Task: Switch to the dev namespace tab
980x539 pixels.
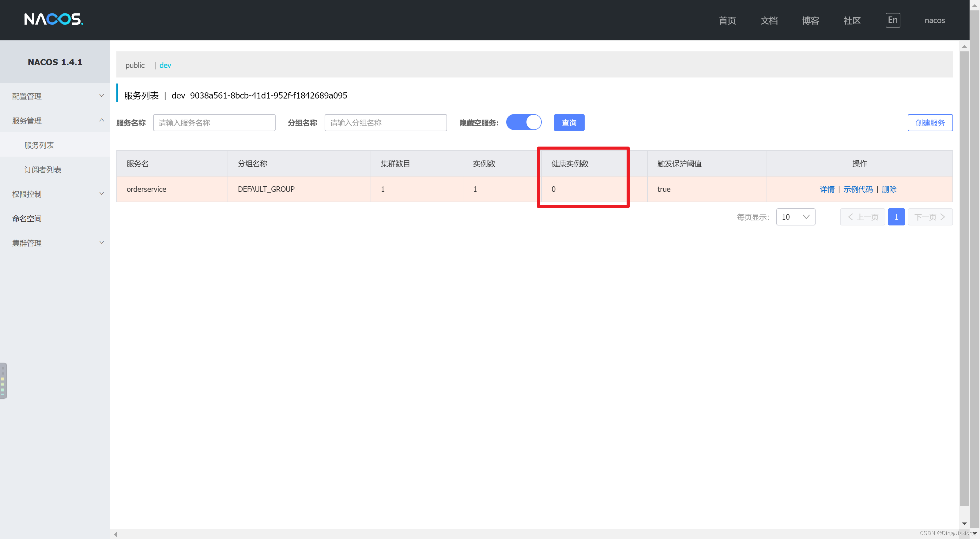Action: [x=165, y=65]
